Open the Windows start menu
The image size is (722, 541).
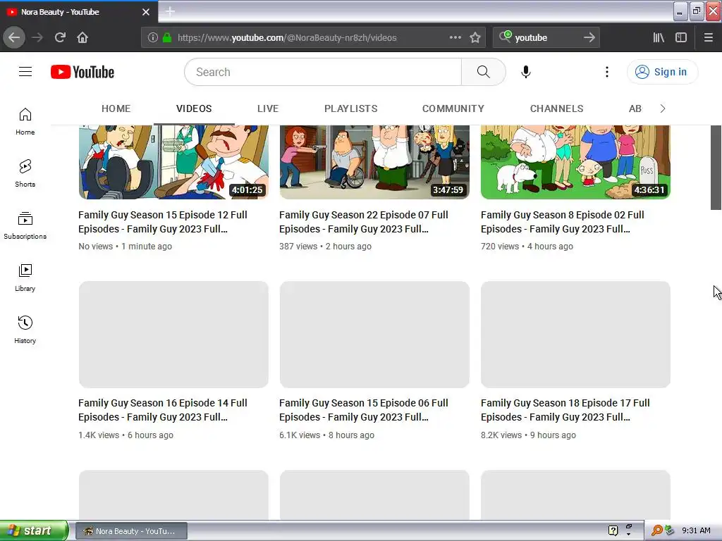[x=34, y=530]
